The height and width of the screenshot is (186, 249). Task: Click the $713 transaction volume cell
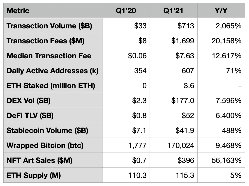[x=186, y=26]
